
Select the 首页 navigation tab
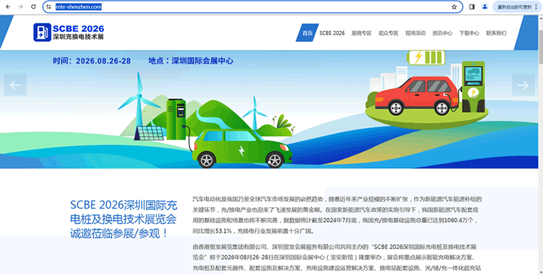click(307, 33)
